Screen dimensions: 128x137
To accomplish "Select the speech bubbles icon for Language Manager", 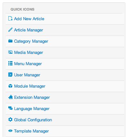I will click(10, 108).
